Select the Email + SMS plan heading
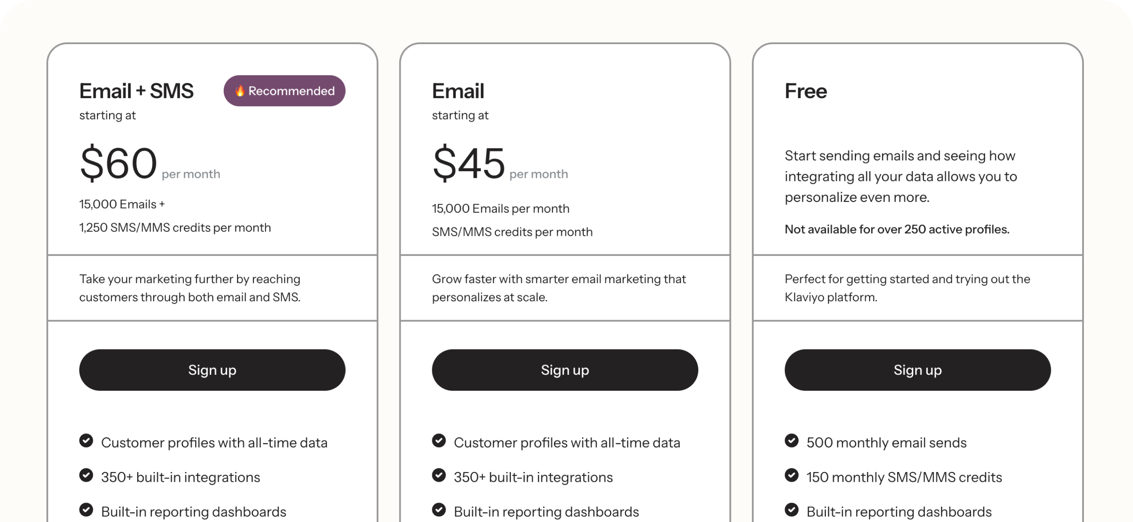This screenshot has width=1133, height=522. click(x=136, y=91)
